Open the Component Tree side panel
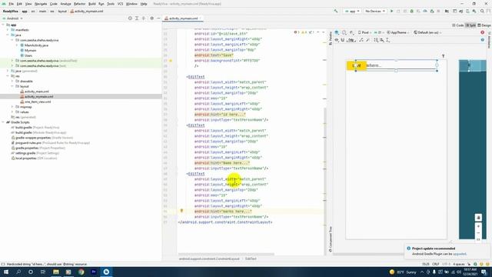 pyautogui.click(x=330, y=239)
